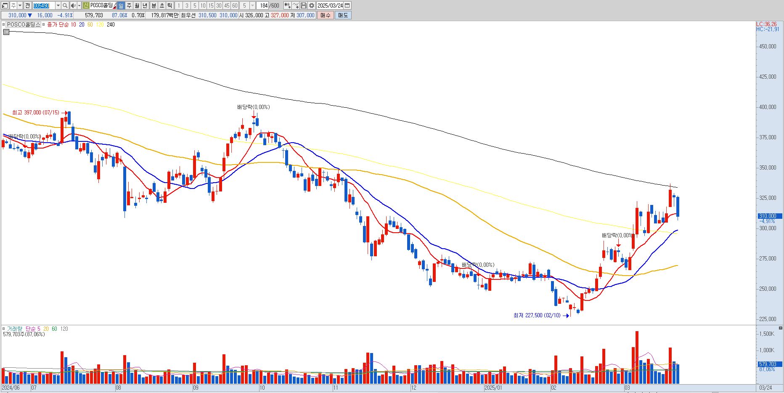This screenshot has height=393, width=784.
Task: Select the 1 interval preset button
Action: click(179, 5)
